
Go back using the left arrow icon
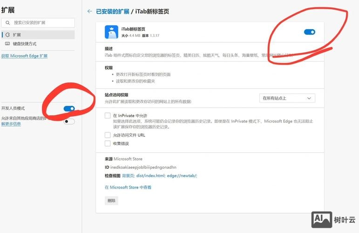[x=90, y=11]
